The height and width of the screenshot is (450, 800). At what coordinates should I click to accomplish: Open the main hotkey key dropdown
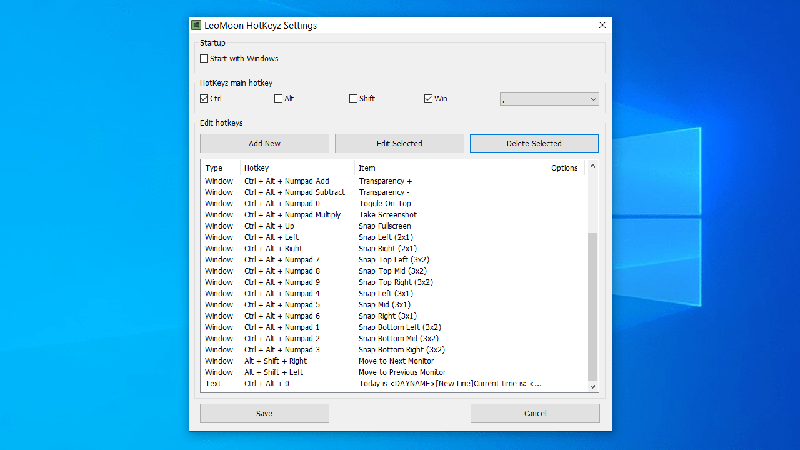coord(549,99)
